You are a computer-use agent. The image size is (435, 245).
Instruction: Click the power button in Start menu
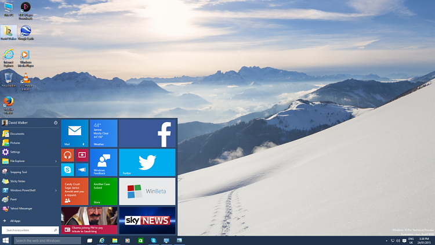[x=56, y=123]
